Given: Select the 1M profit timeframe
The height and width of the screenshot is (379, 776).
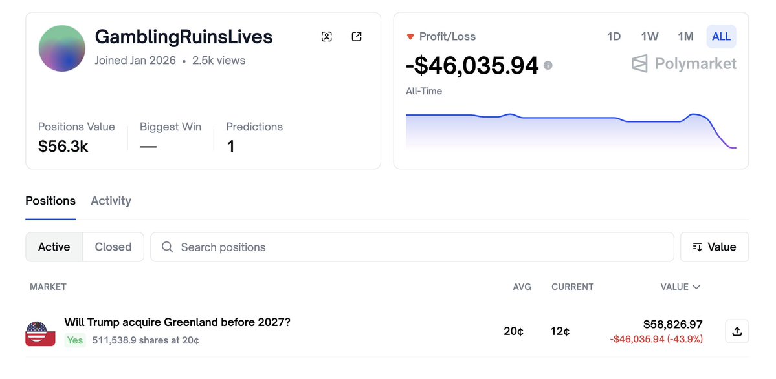Looking at the screenshot, I should tap(685, 37).
